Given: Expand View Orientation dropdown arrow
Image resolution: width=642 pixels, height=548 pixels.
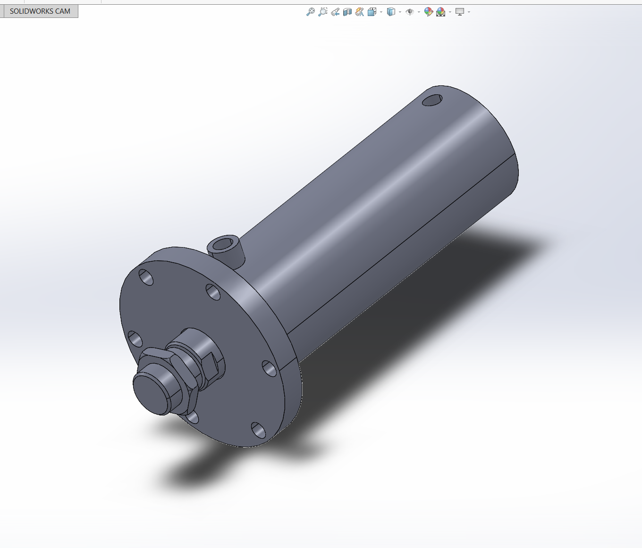Looking at the screenshot, I should pos(381,12).
